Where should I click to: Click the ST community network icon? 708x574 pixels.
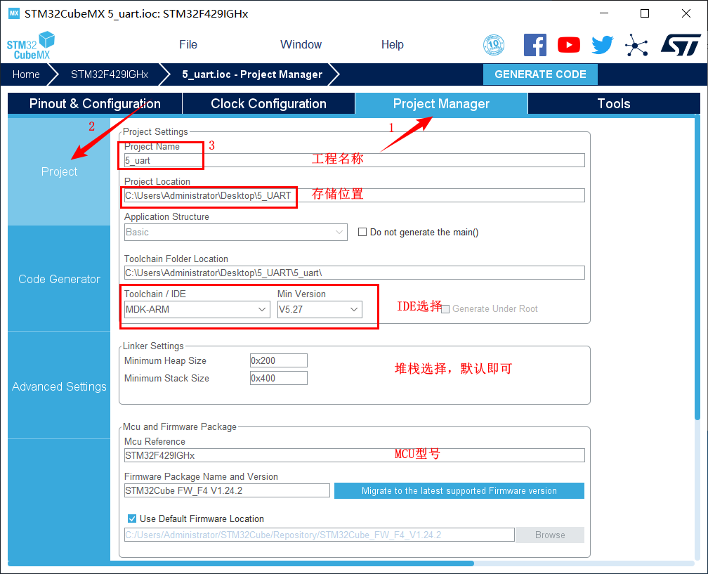tap(636, 46)
